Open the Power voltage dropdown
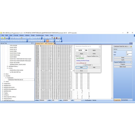This screenshot has width=135, height=135. click(x=81, y=56)
